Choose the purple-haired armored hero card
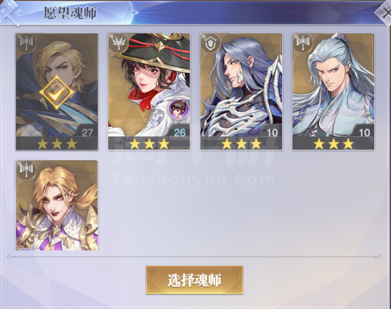 click(x=241, y=91)
